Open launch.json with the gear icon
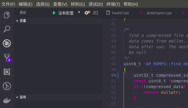 87,13
